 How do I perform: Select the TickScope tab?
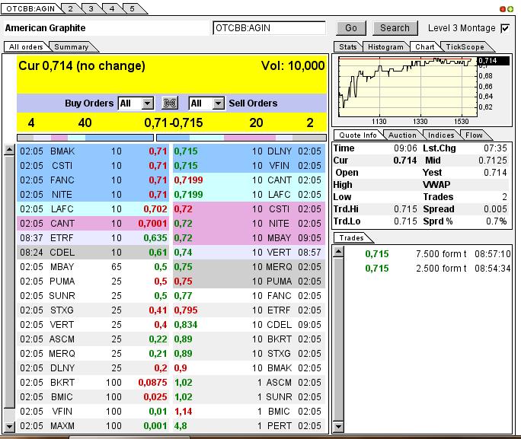(x=465, y=47)
